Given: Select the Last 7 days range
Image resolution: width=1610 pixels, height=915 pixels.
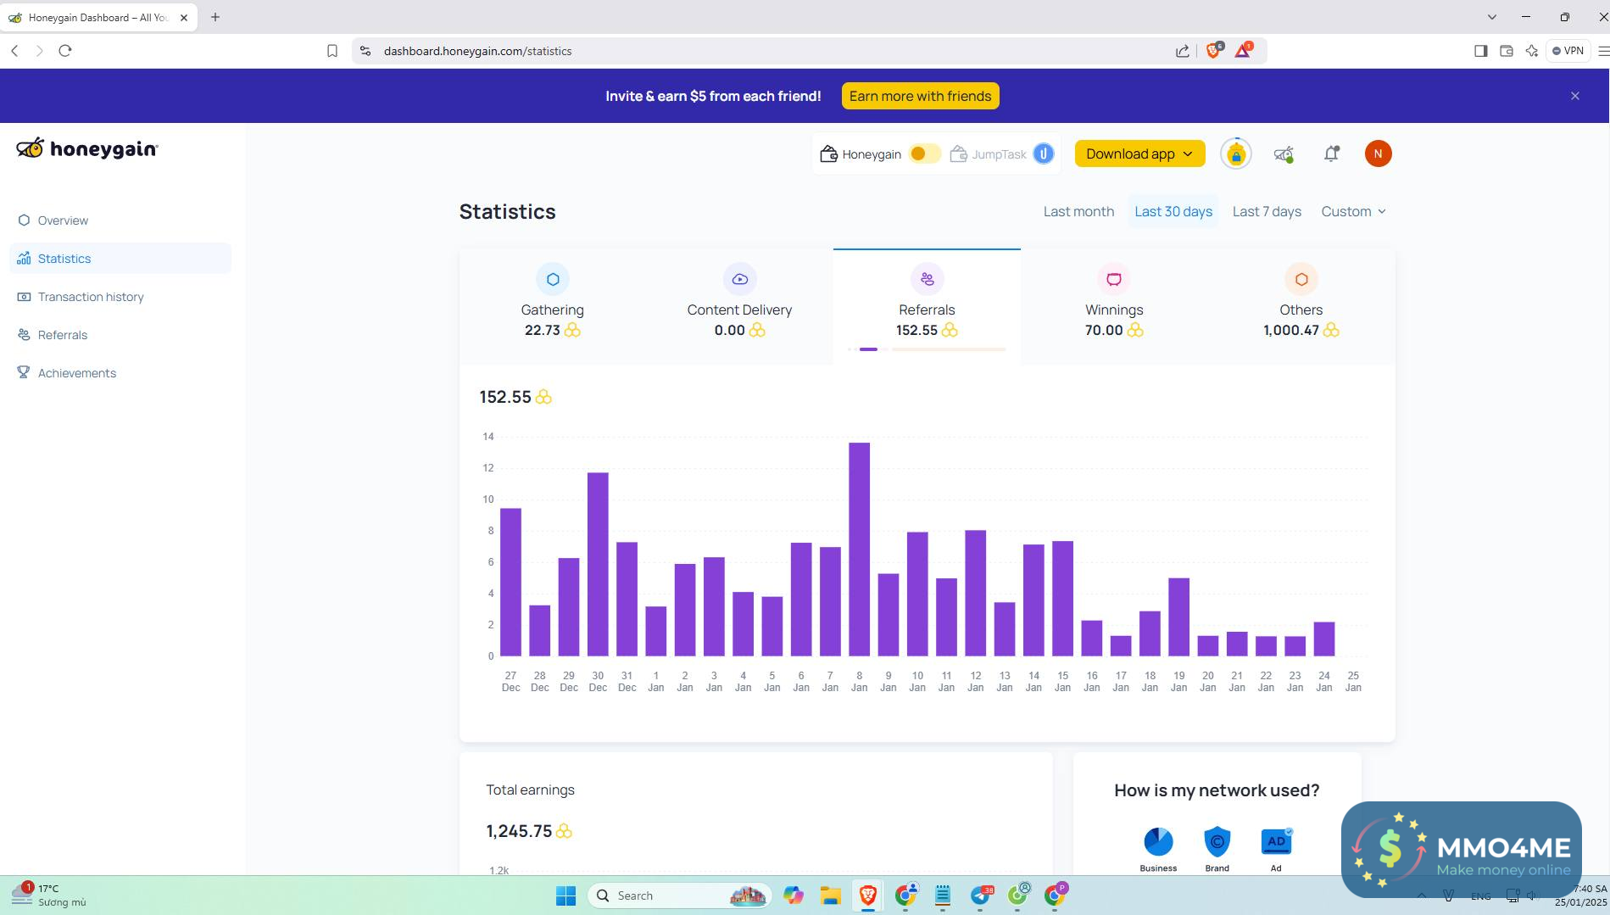Looking at the screenshot, I should coord(1267,211).
